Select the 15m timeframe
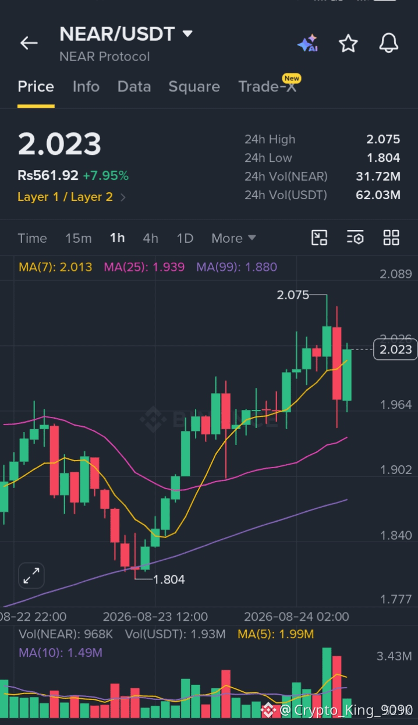This screenshot has width=418, height=725. pyautogui.click(x=78, y=238)
